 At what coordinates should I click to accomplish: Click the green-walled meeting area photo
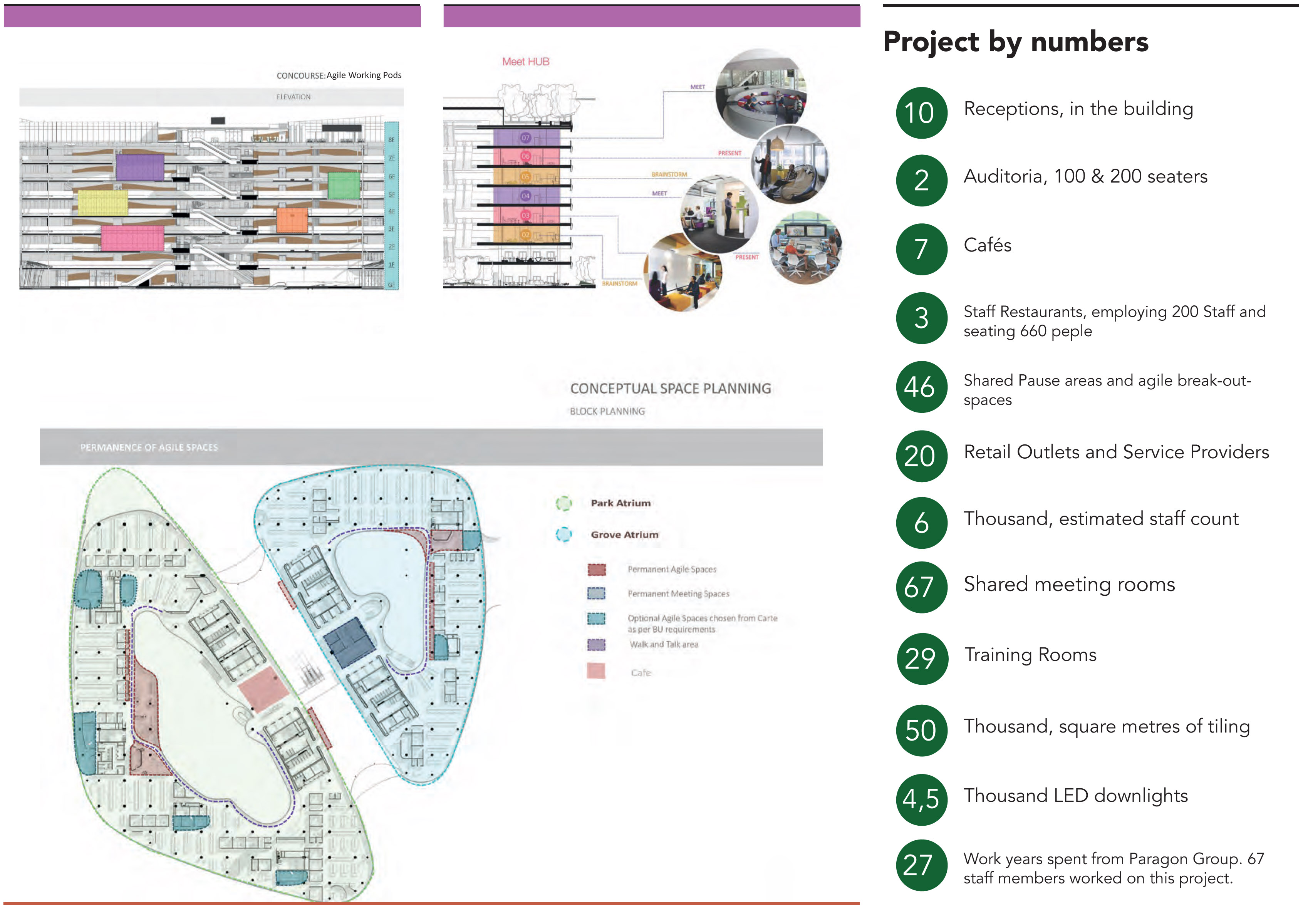[x=719, y=214]
